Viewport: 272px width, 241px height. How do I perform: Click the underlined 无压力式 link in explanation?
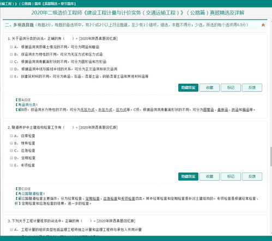pyautogui.click(x=87, y=110)
